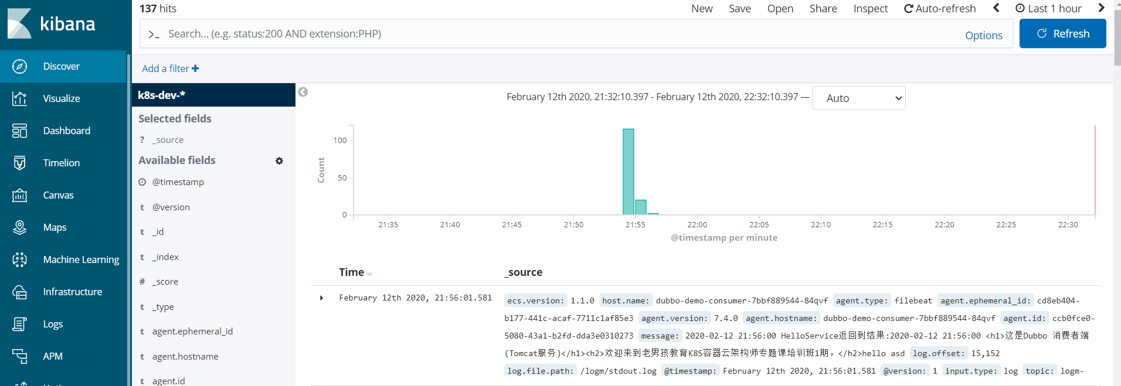Viewport: 1121px width, 386px height.
Task: Open the Share menu
Action: tap(823, 8)
